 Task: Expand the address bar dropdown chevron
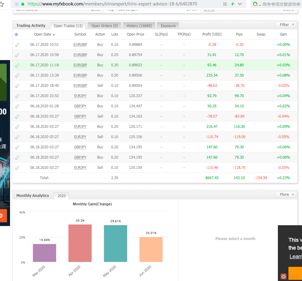click(x=240, y=4)
